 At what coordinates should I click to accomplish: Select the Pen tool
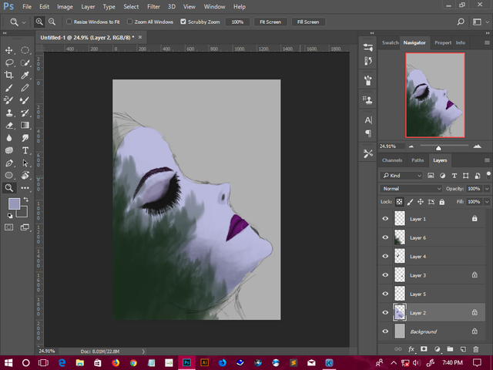(x=9, y=163)
